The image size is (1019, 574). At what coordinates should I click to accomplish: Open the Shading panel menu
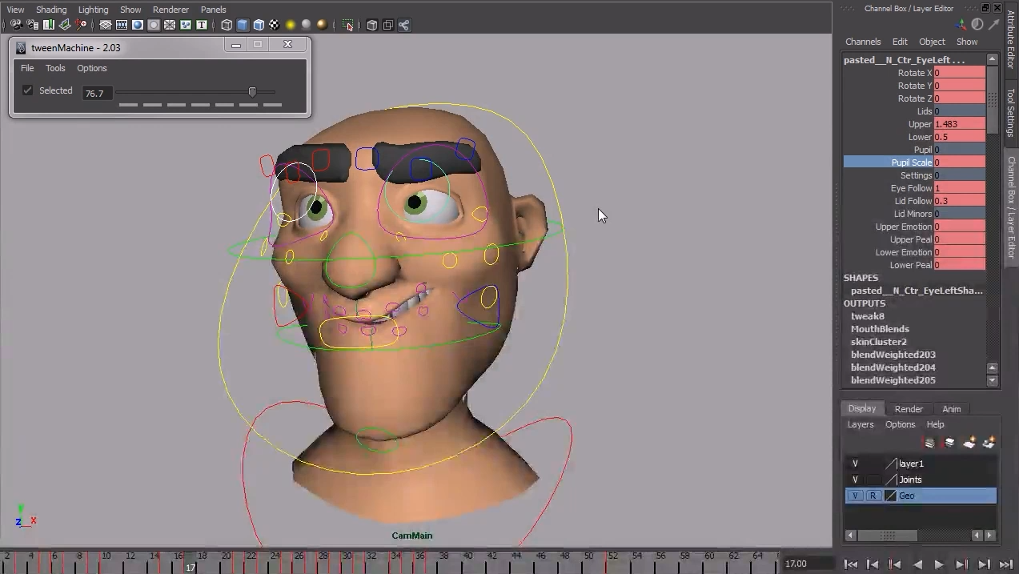click(x=51, y=10)
